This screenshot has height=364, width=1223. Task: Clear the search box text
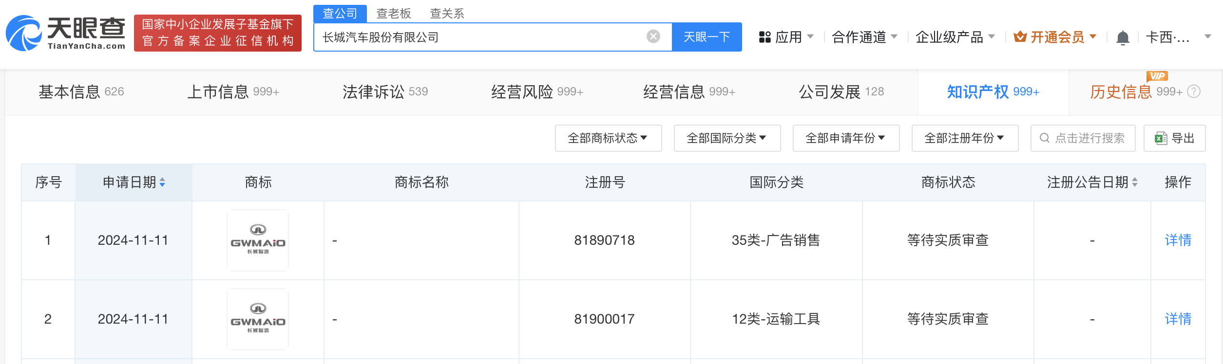(x=653, y=36)
